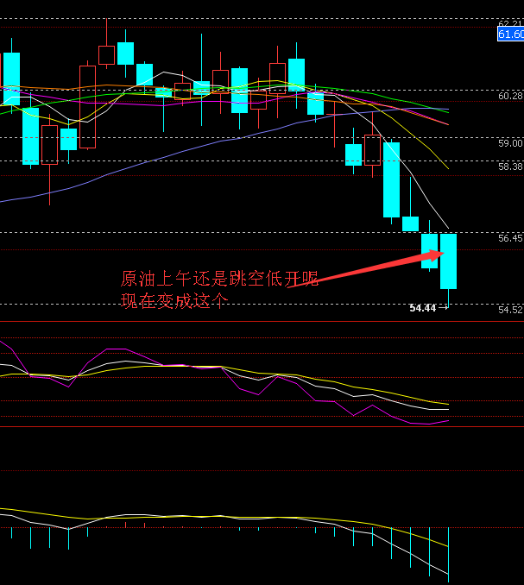The image size is (524, 585).
Task: Click the 59.00 price axis label
Action: click(x=510, y=143)
